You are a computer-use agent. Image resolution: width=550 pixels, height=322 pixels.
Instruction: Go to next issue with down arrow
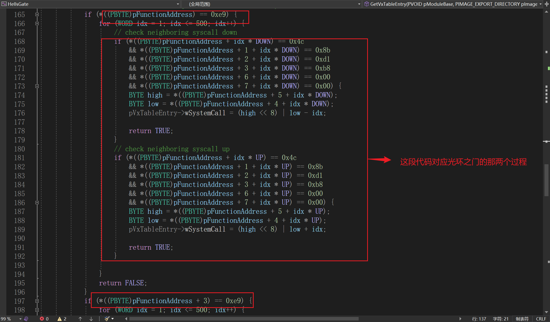click(91, 319)
